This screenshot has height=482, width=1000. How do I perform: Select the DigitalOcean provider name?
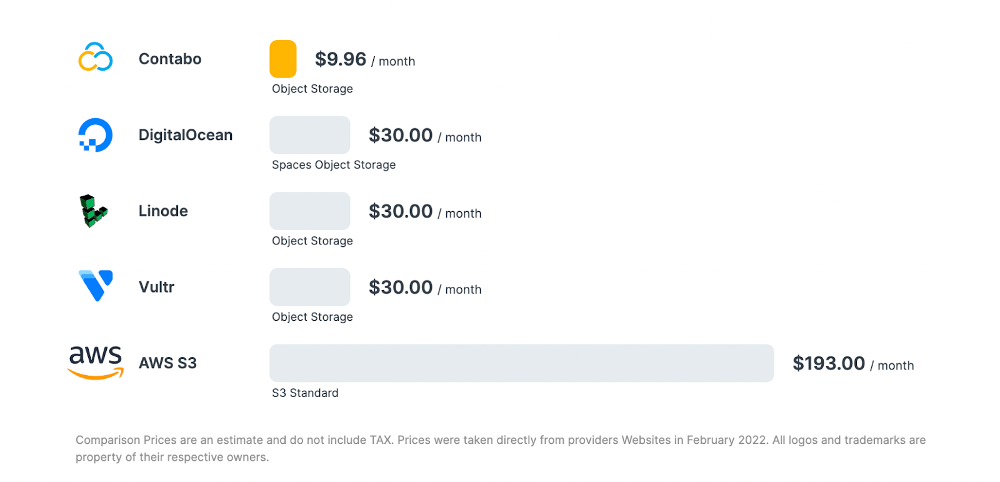click(186, 135)
